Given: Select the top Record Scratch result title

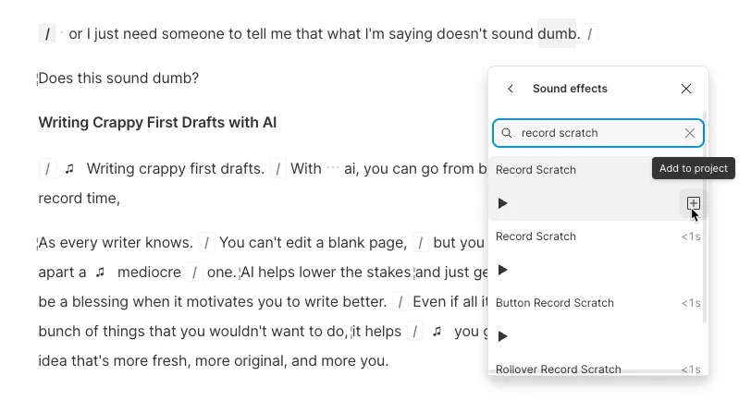Looking at the screenshot, I should pyautogui.click(x=536, y=170).
